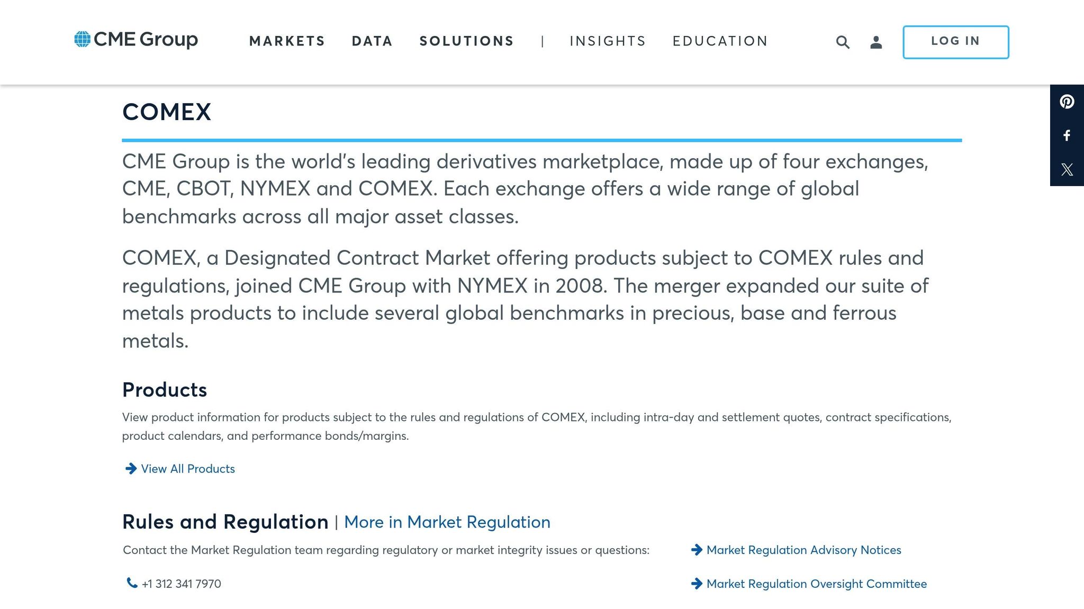The height and width of the screenshot is (609, 1084).
Task: Follow the More in Market Regulation link
Action: [447, 522]
